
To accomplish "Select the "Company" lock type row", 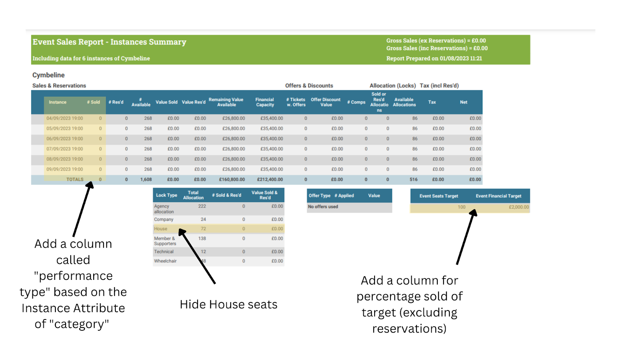I will 219,219.
